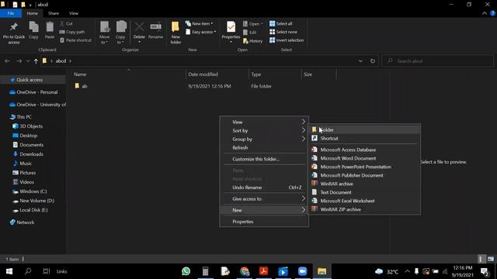Click History in the ribbon
The image size is (497, 279).
coord(252,41)
